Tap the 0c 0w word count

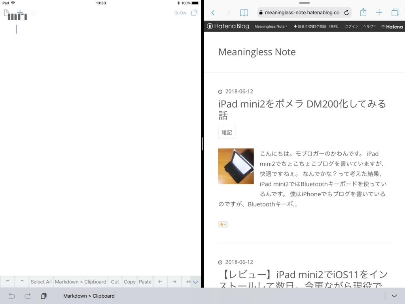[180, 13]
